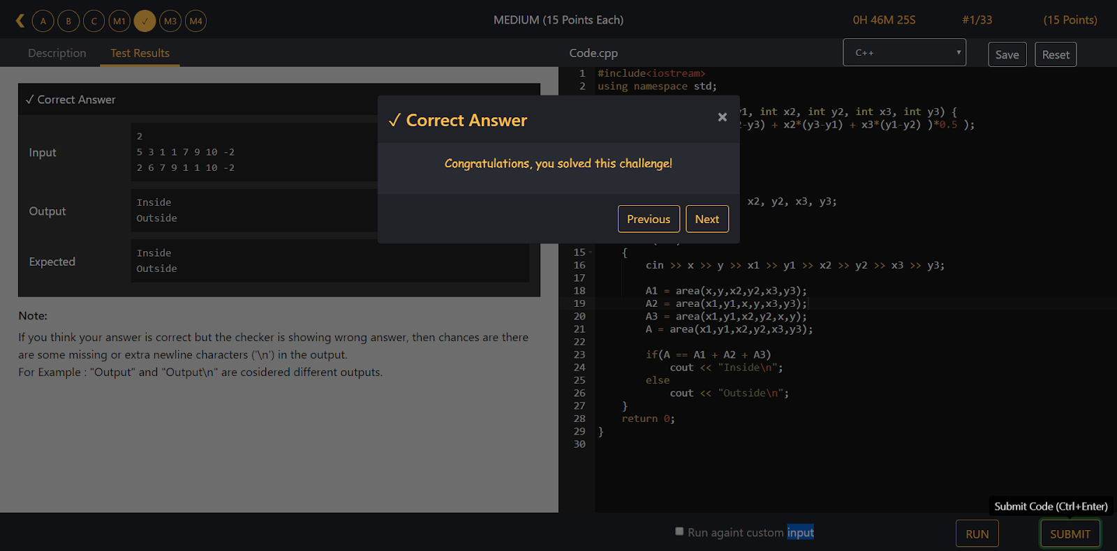Select the solved checkmark problem circle
The height and width of the screenshot is (551, 1117).
point(145,21)
